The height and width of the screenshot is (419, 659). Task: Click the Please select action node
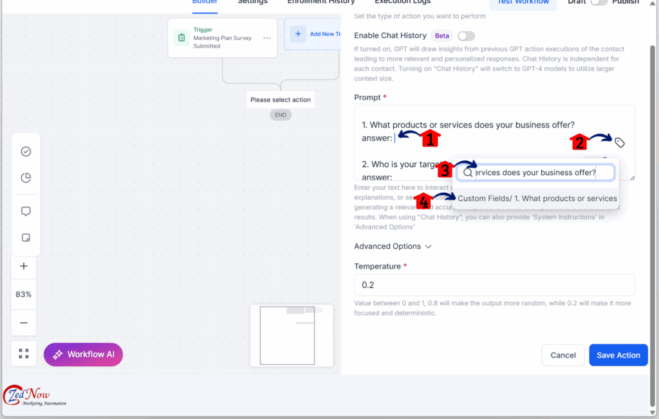[x=281, y=100]
